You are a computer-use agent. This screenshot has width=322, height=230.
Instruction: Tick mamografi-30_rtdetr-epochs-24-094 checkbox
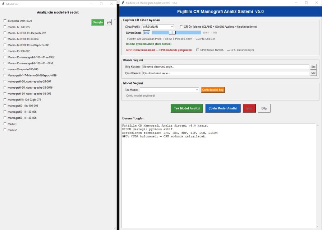tap(5, 81)
